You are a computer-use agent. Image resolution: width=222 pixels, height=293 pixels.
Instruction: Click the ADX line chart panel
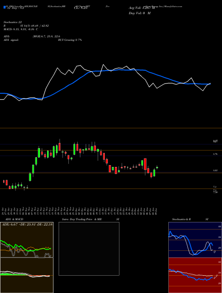[27, 240]
